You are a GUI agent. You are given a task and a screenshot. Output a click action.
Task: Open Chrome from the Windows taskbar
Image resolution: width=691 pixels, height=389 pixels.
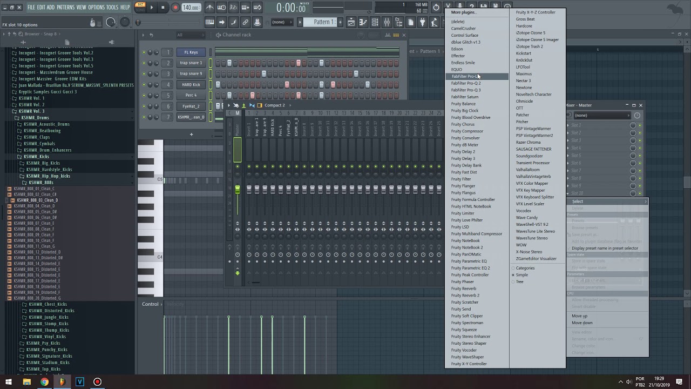click(44, 382)
